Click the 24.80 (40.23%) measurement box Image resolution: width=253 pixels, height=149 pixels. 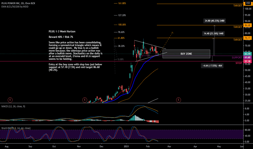coord(214,21)
